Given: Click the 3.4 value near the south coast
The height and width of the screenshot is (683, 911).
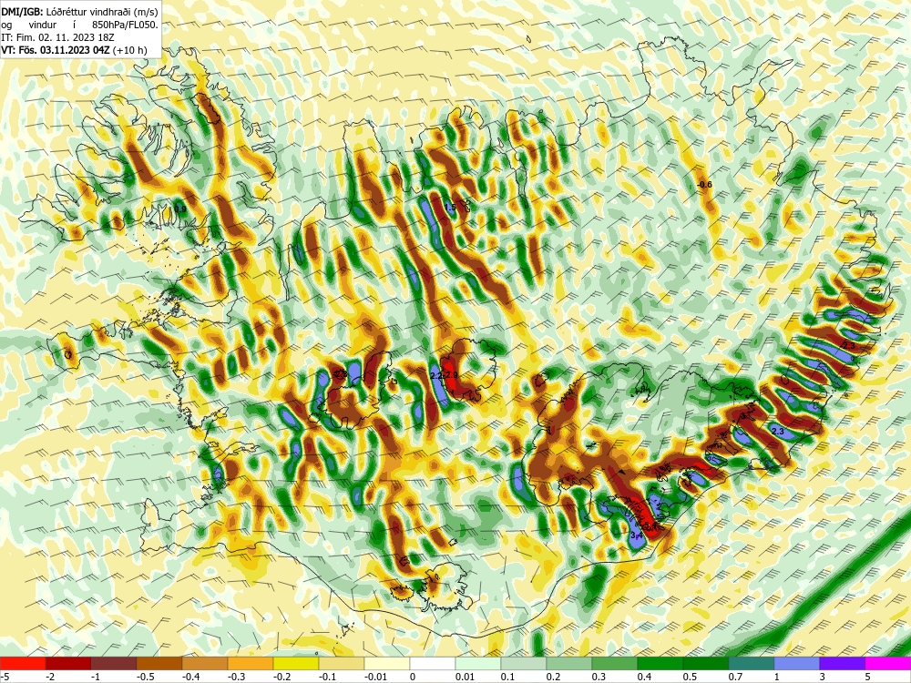Looking at the screenshot, I should pos(636,535).
